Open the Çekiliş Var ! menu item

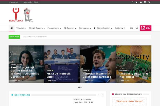120,28
